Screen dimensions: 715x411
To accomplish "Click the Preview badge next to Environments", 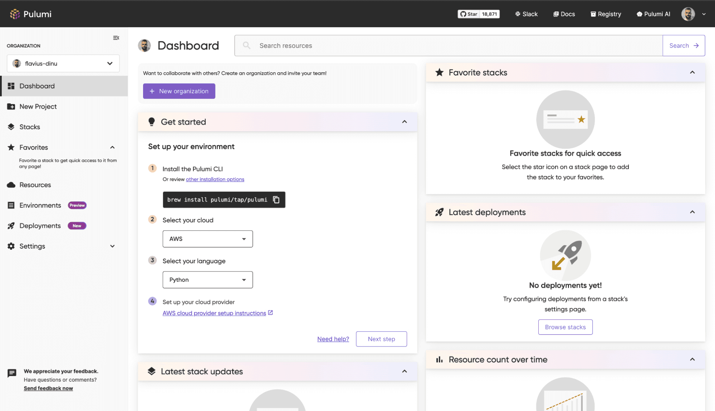I will 77,205.
